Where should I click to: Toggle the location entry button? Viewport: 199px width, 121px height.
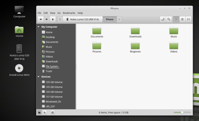pyautogui.click(x=163, y=19)
